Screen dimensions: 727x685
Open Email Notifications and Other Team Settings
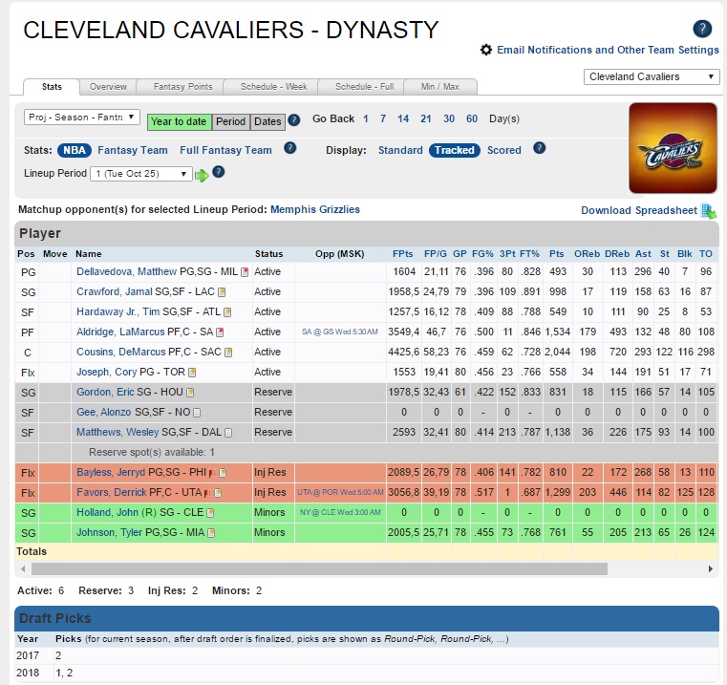point(608,50)
